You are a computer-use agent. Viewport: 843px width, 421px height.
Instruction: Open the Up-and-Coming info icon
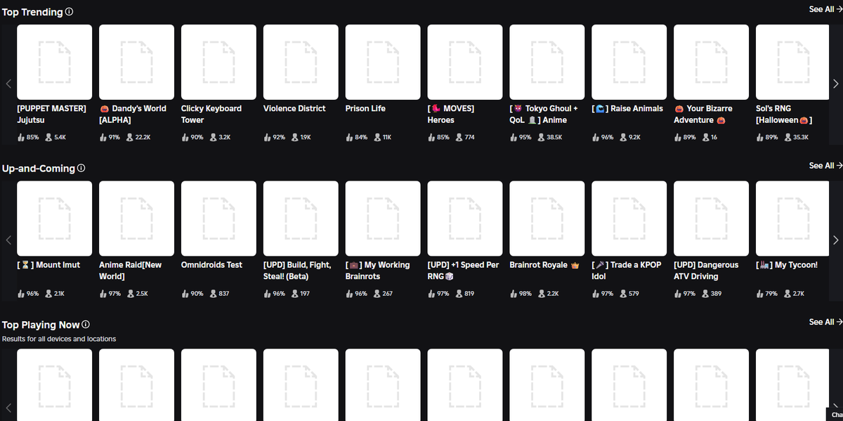[81, 169]
